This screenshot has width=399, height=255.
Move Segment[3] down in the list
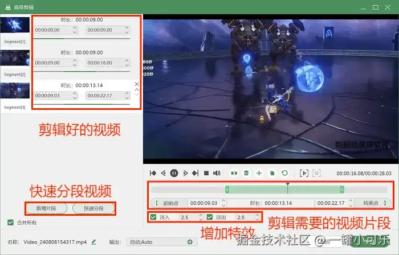coord(137,94)
